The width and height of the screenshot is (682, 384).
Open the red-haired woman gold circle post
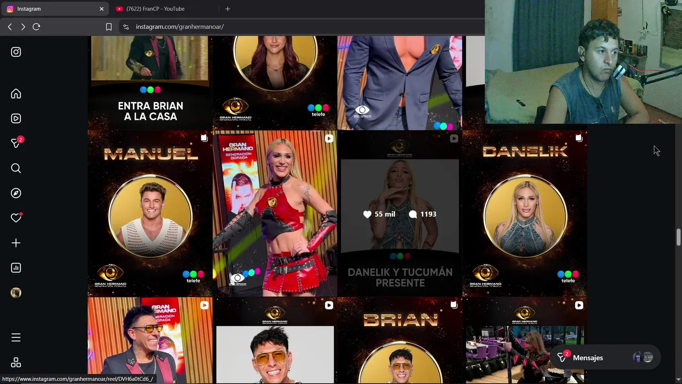click(x=274, y=83)
